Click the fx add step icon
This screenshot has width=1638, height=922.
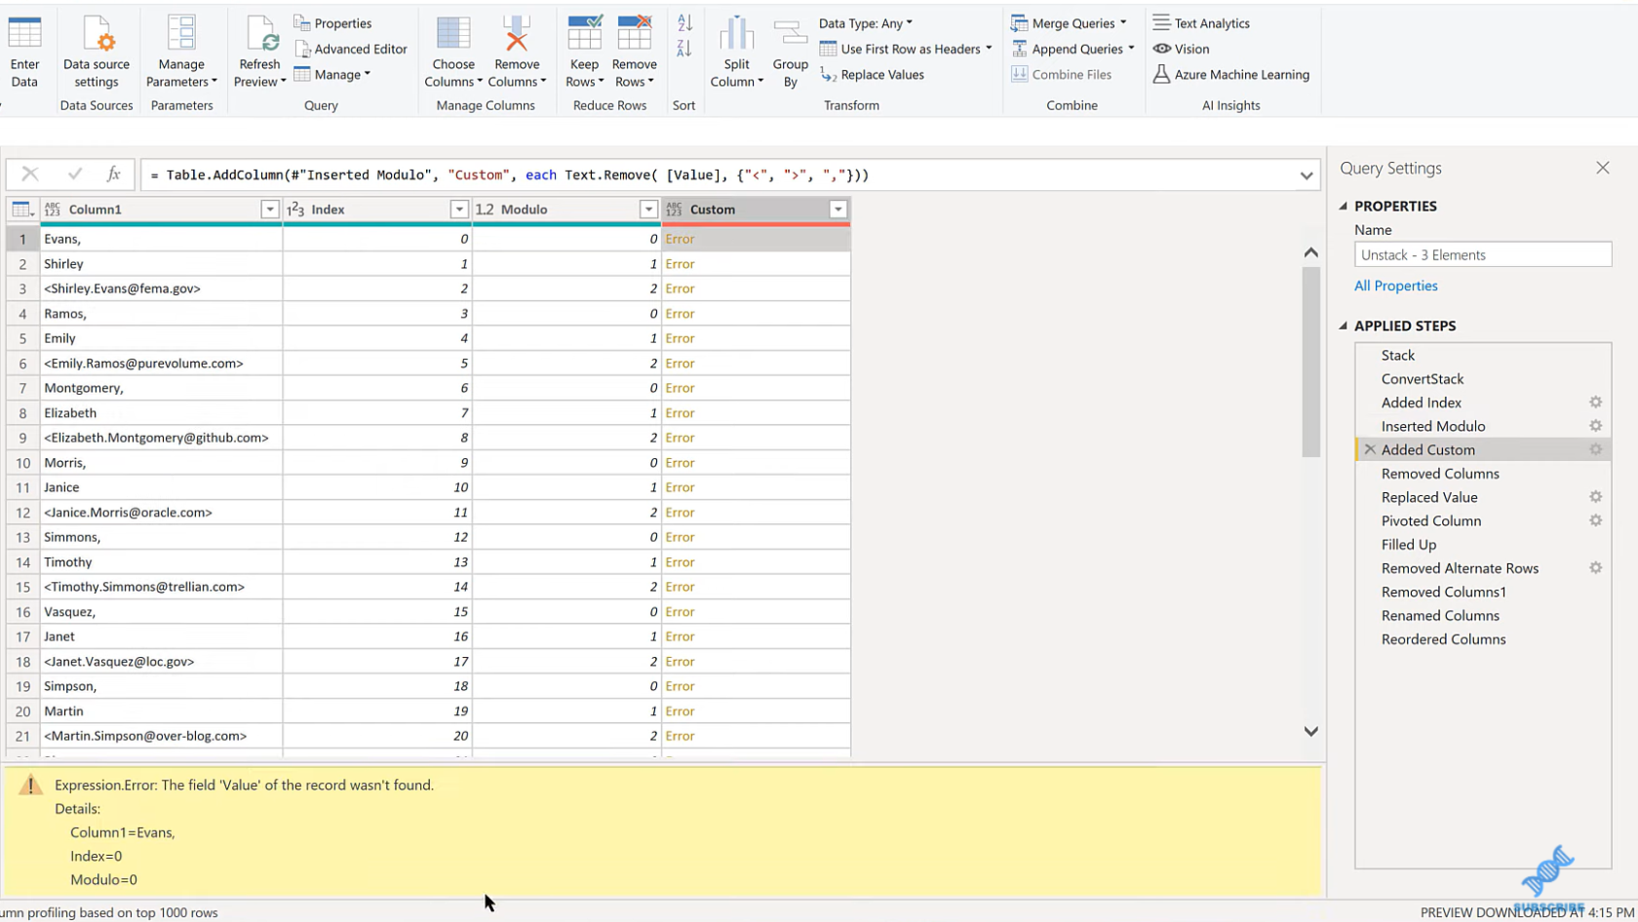pos(114,174)
